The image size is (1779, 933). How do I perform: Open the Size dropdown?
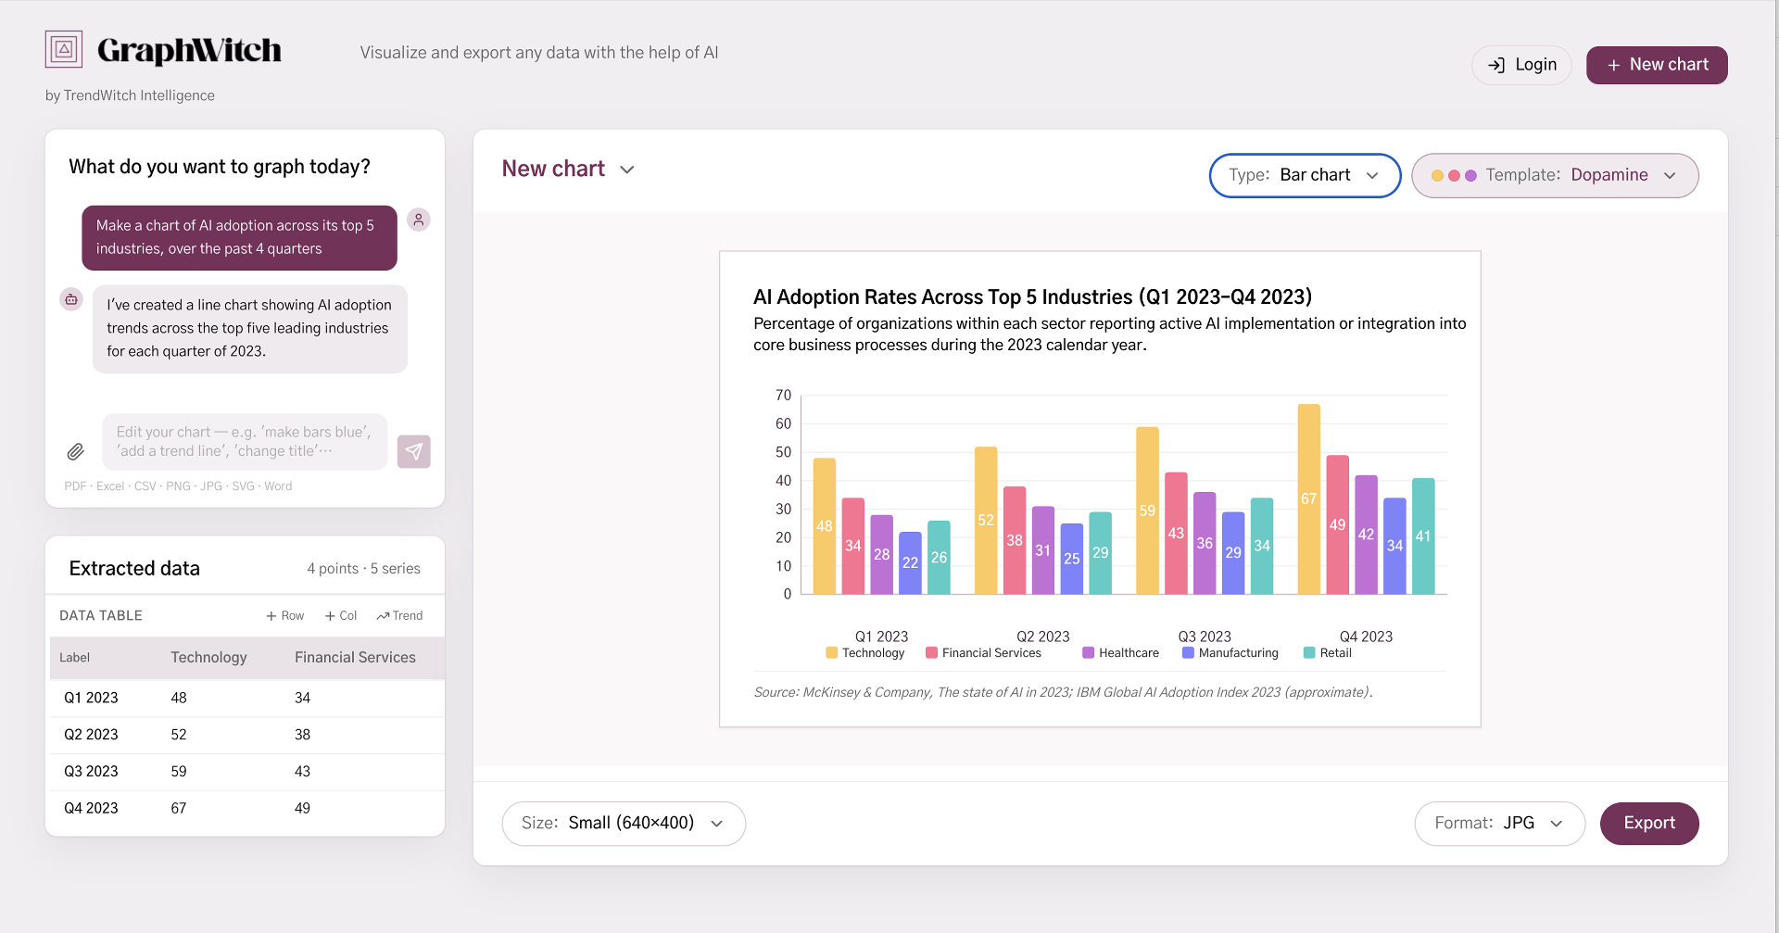pos(624,823)
